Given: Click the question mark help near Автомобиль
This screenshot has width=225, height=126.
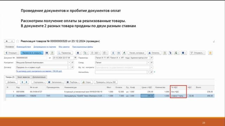Looking at the screenshot, I should coord(155,72).
